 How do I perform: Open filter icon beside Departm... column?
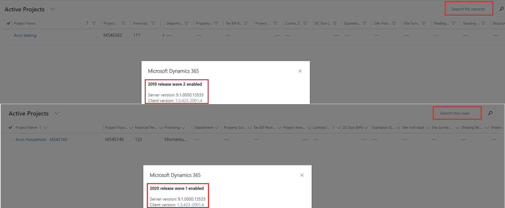(186, 23)
